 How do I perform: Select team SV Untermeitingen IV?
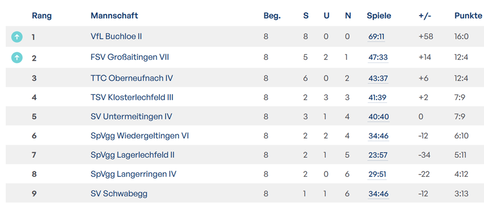click(x=131, y=117)
